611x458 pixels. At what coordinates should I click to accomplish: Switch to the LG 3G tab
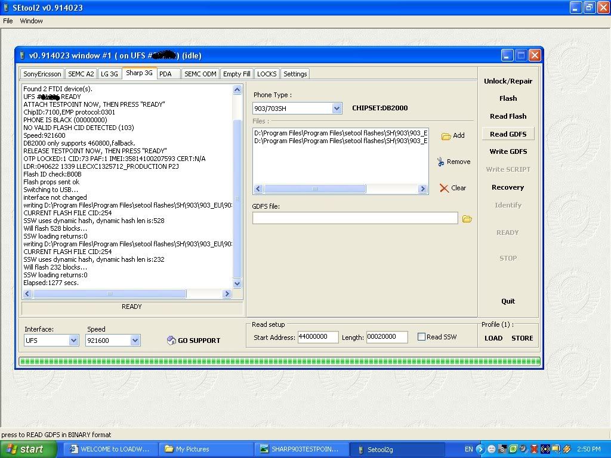click(x=109, y=74)
